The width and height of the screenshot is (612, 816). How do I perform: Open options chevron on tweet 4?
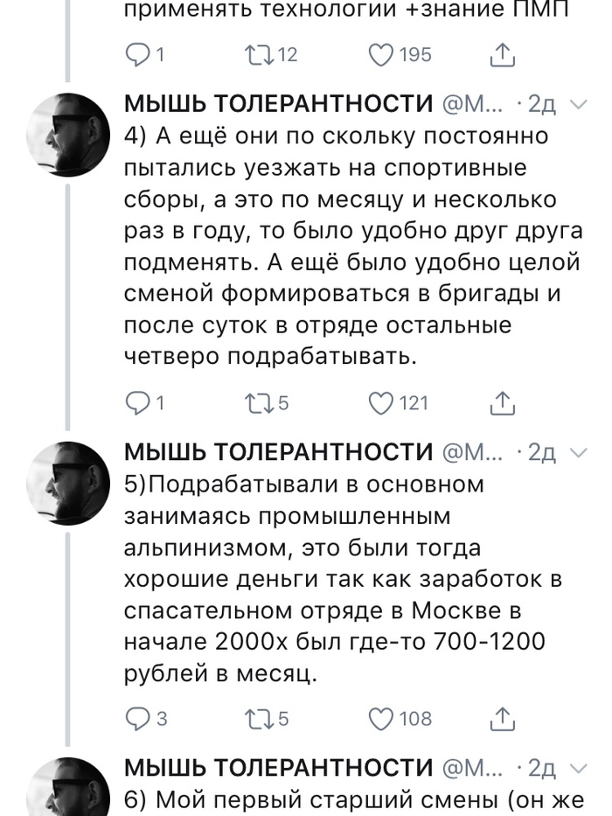[x=578, y=105]
